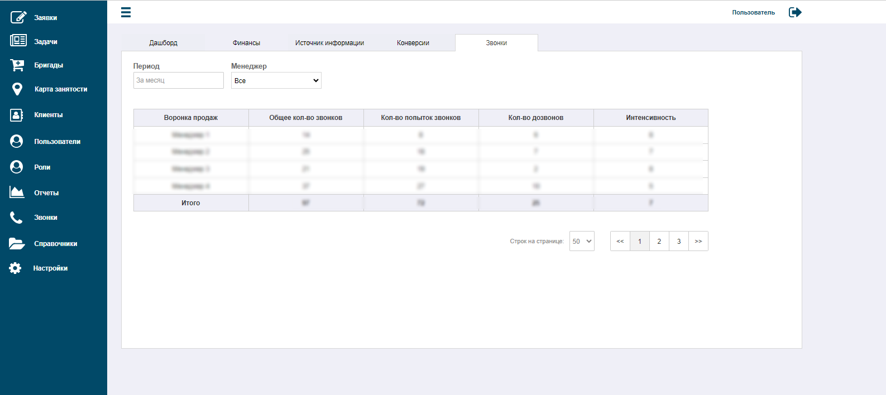This screenshot has height=395, width=886.
Task: Open the Отчеты sidebar item
Action: [x=46, y=193]
